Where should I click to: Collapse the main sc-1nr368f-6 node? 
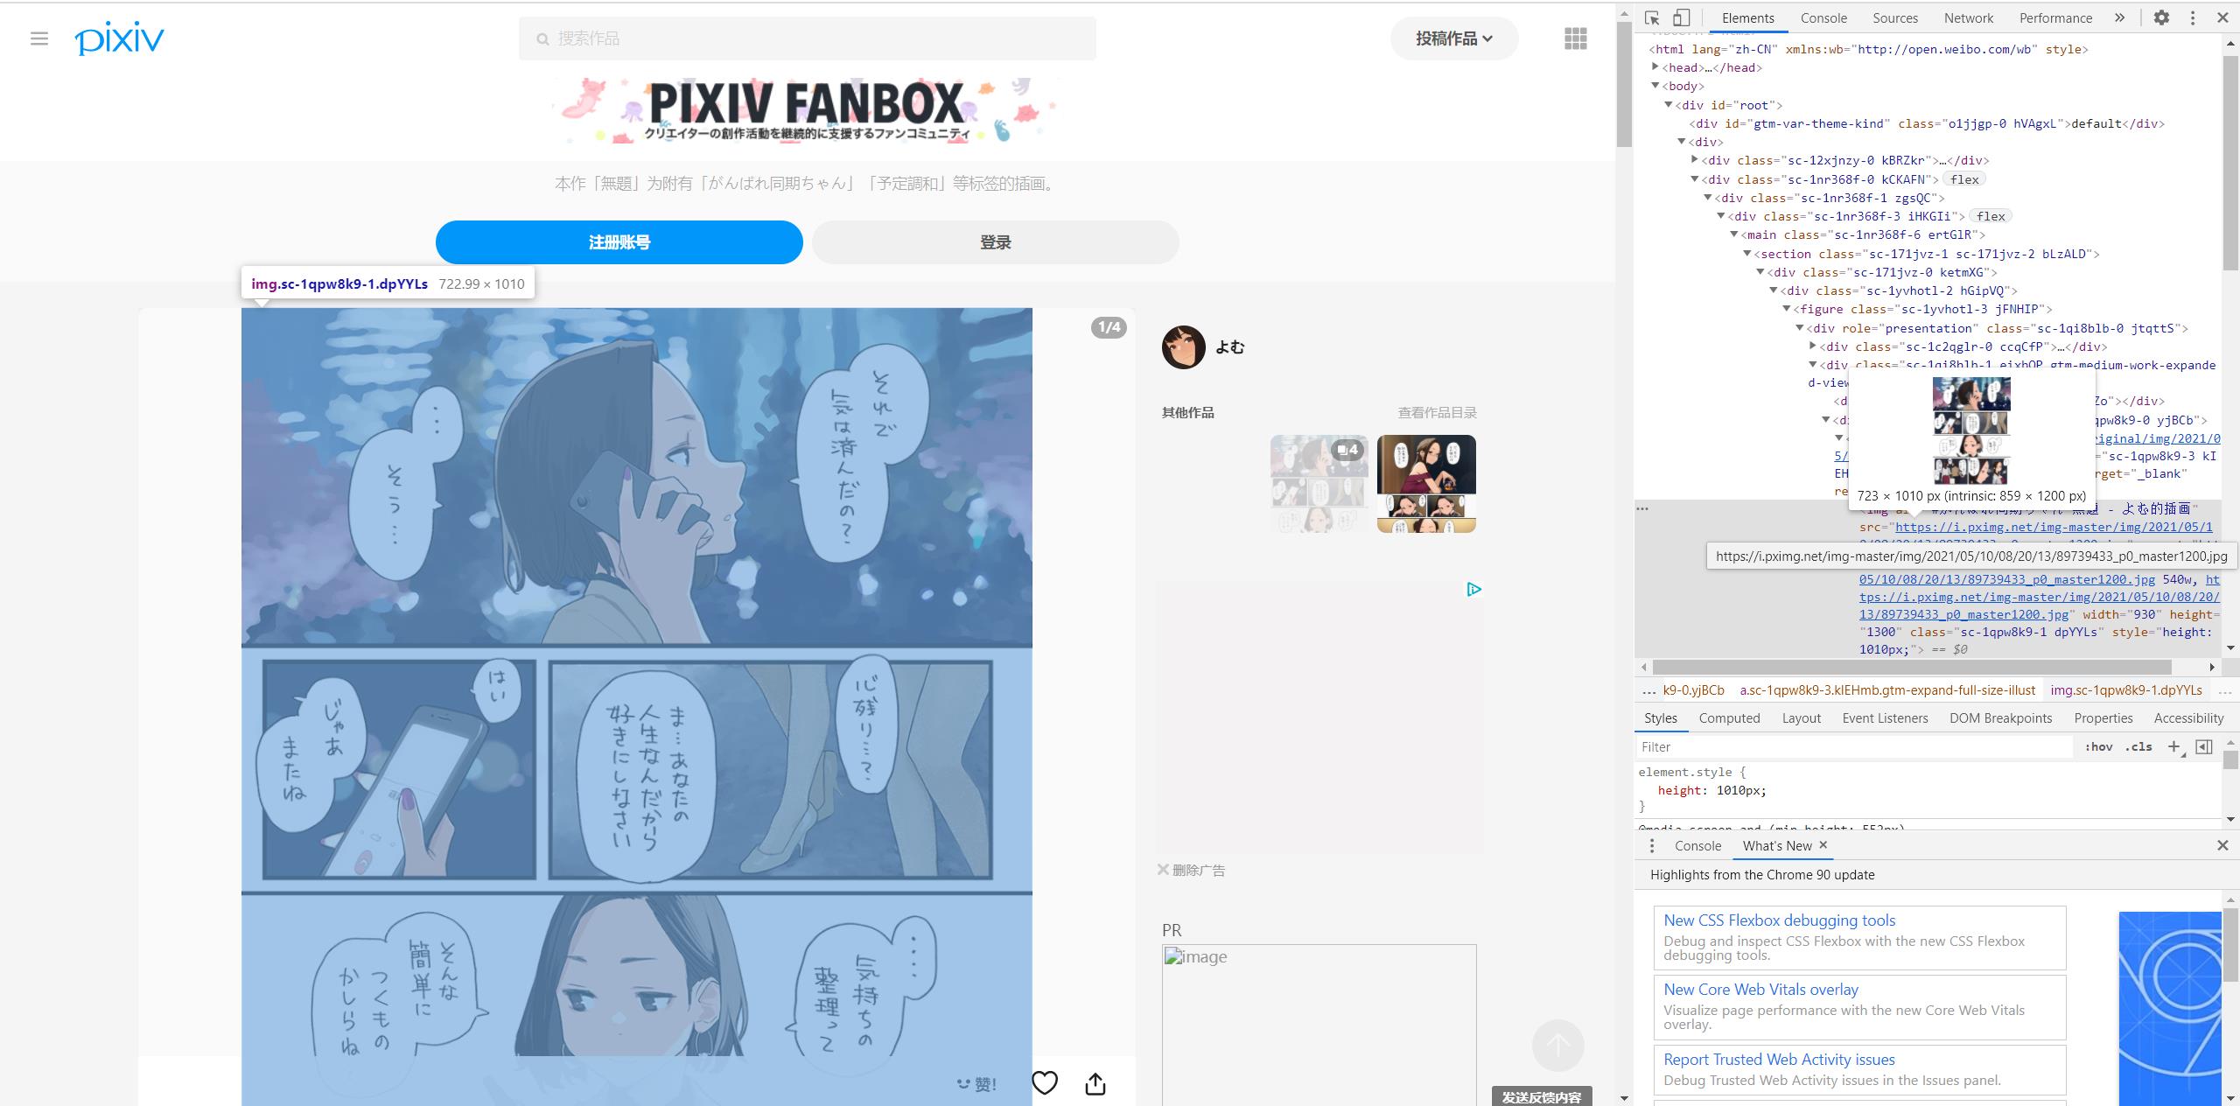pos(1733,234)
